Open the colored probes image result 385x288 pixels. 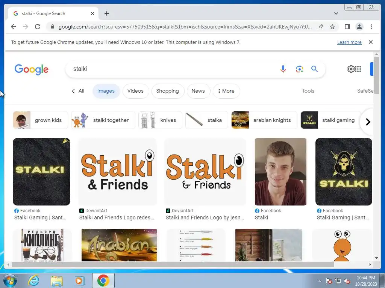point(196,245)
